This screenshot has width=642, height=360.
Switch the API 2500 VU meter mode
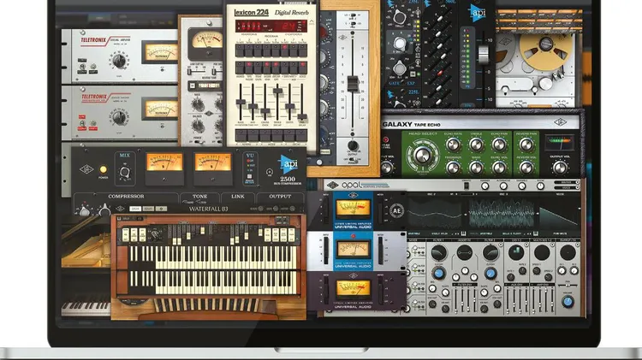point(249,177)
